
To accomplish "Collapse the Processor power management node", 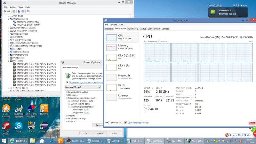I will tap(67, 98).
